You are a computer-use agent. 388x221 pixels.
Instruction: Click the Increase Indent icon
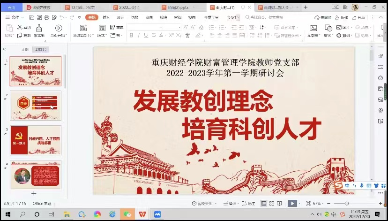click(x=242, y=27)
